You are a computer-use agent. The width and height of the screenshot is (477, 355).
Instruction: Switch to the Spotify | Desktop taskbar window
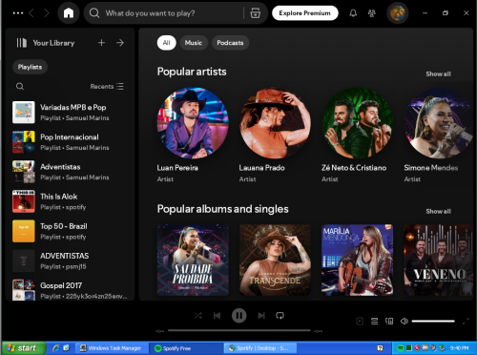[x=260, y=348]
